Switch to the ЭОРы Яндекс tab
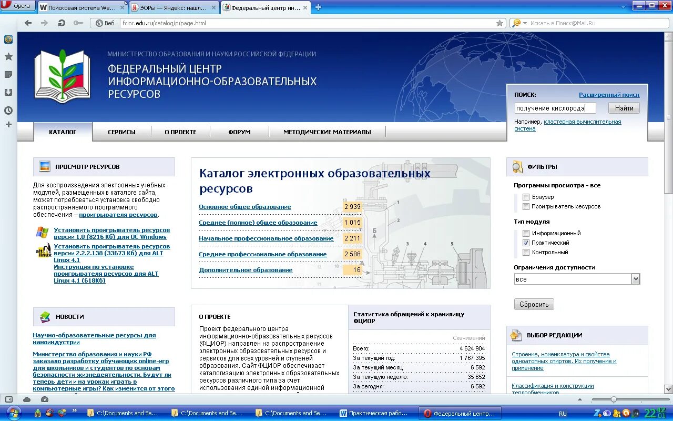Image resolution: width=673 pixels, height=421 pixels. point(174,7)
